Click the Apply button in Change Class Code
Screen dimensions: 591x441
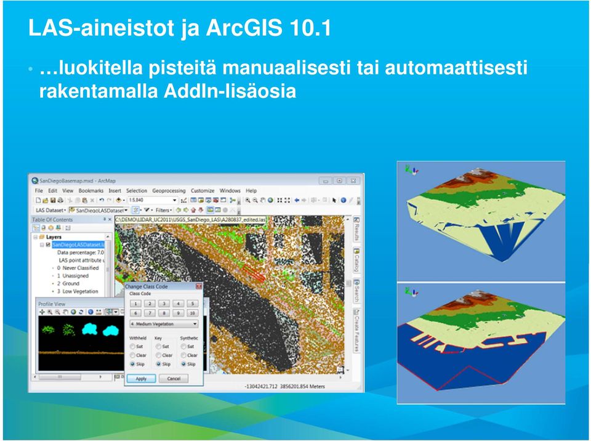point(141,378)
